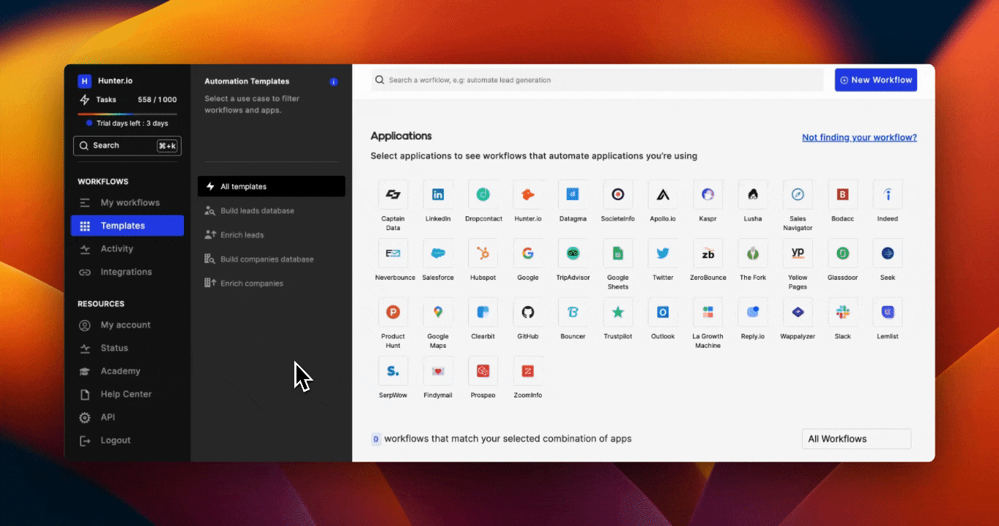Filter by Build leads database
This screenshot has height=526, width=999.
(271, 211)
